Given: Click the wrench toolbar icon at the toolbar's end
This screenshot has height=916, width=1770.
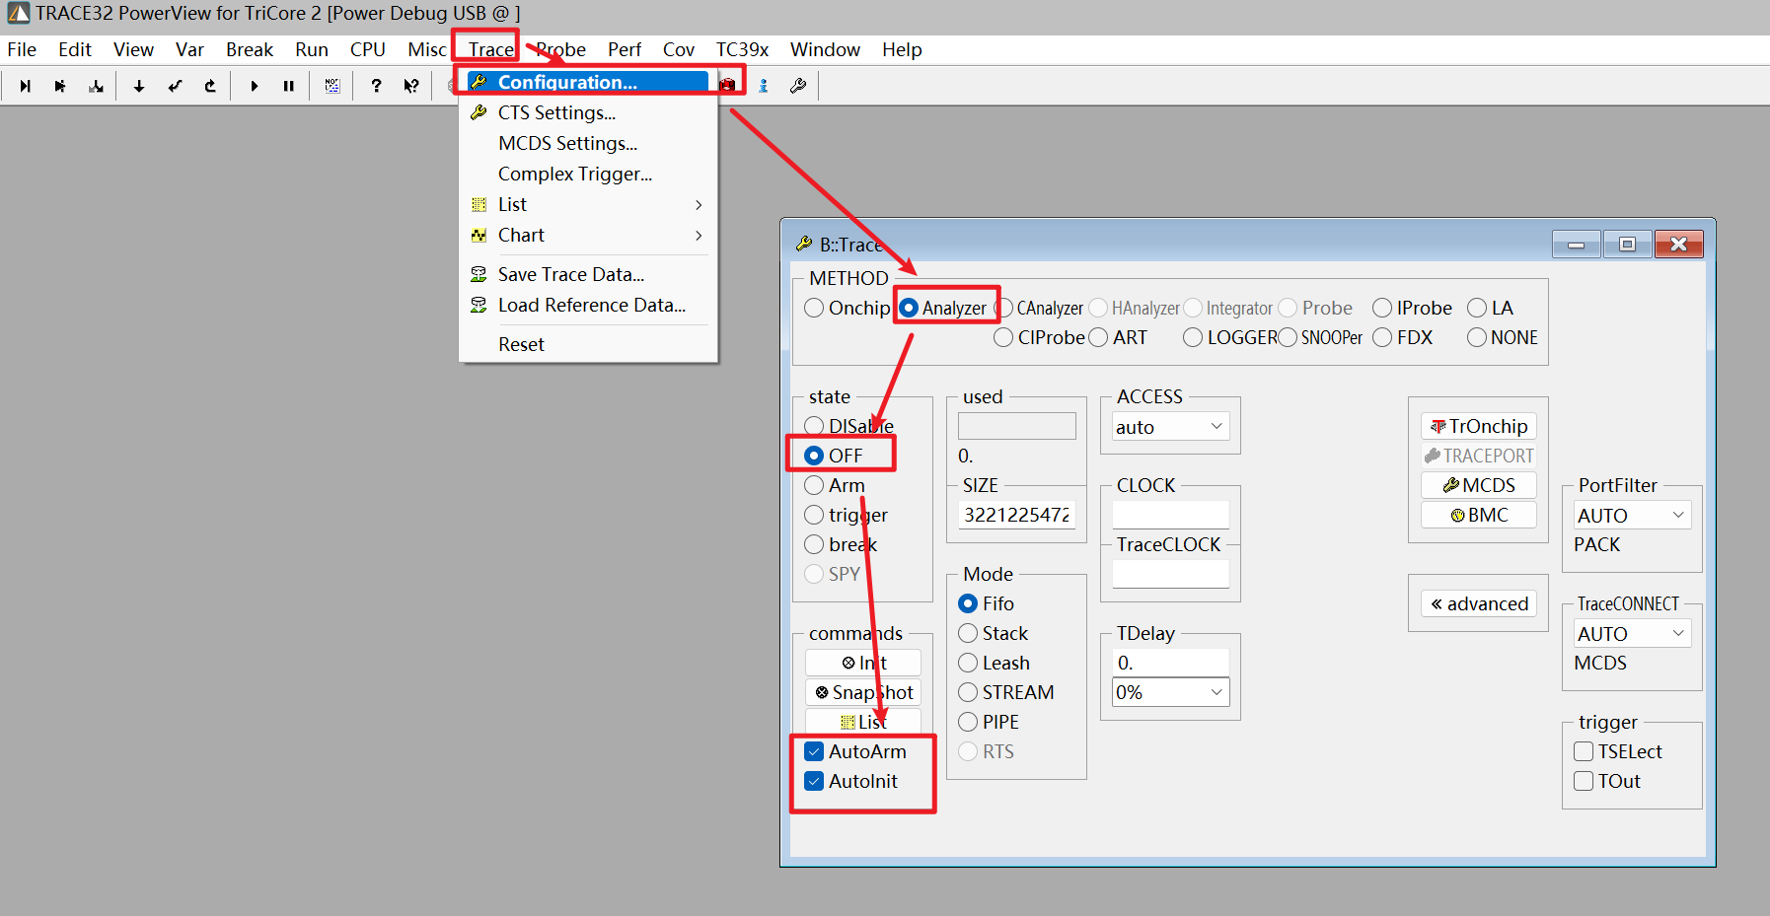Looking at the screenshot, I should (x=798, y=86).
